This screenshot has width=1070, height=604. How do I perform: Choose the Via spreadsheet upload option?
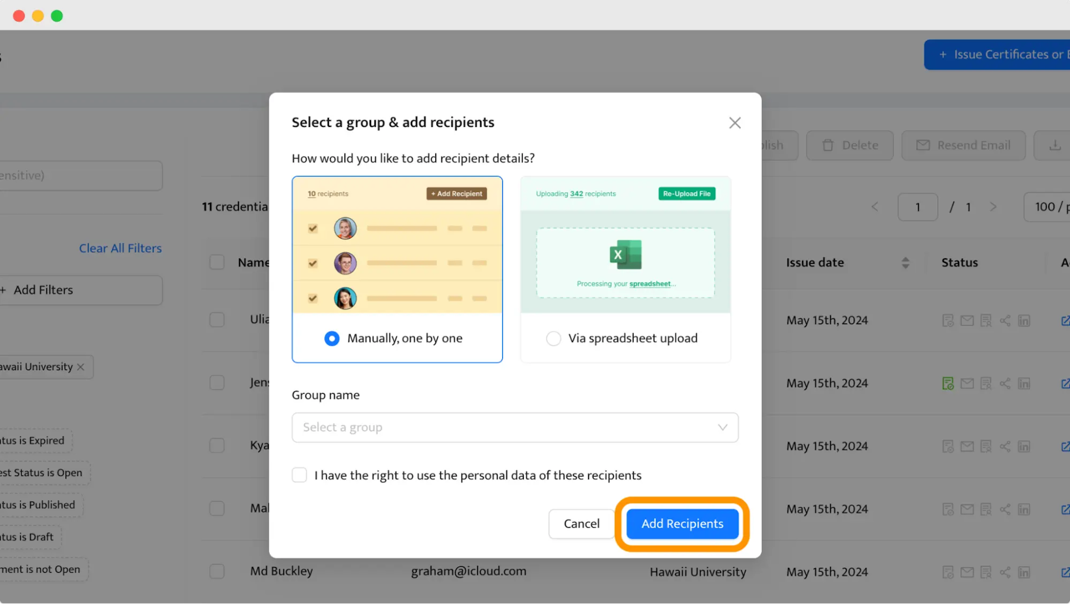point(553,338)
